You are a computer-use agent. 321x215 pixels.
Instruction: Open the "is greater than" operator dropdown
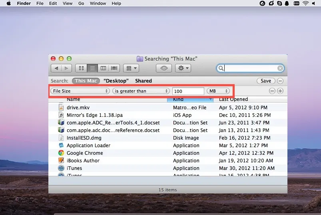(141, 91)
